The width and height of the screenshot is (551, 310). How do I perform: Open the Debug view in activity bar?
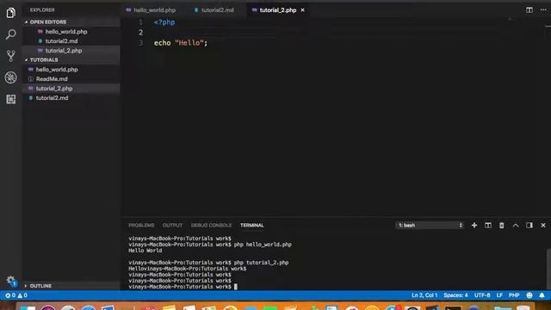pyautogui.click(x=11, y=77)
